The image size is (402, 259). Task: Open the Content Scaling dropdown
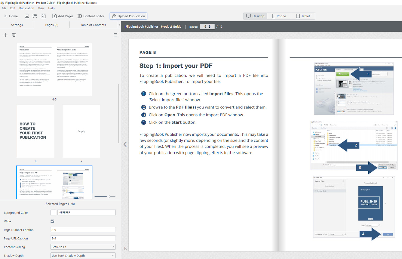[83, 247]
